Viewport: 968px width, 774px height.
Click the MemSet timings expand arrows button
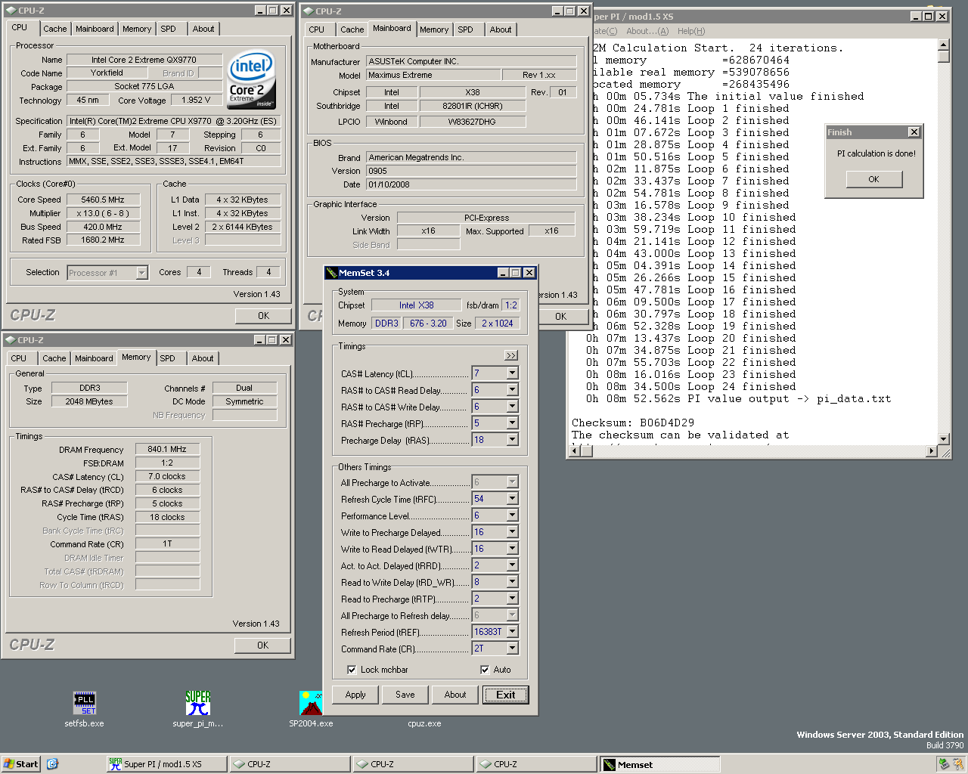point(511,355)
